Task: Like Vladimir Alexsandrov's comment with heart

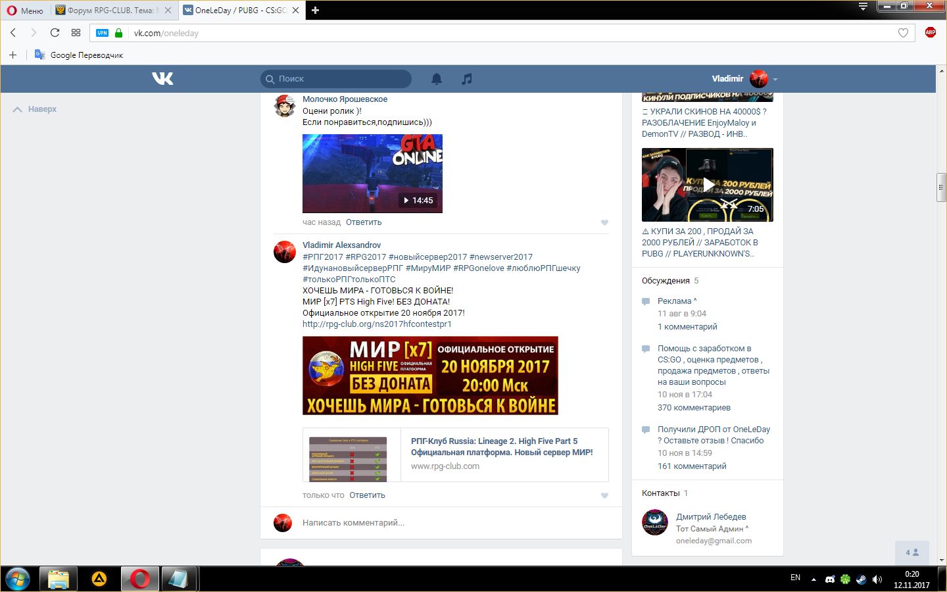Action: click(x=604, y=496)
